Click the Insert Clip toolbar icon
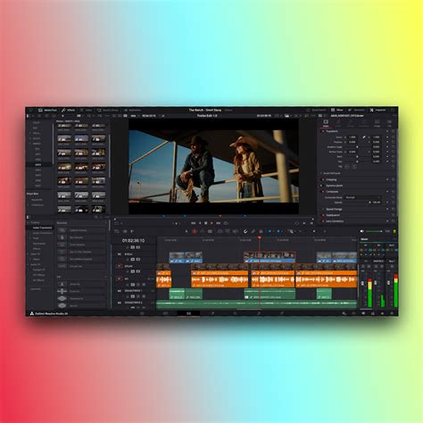423x423 pixels. pos(220,231)
